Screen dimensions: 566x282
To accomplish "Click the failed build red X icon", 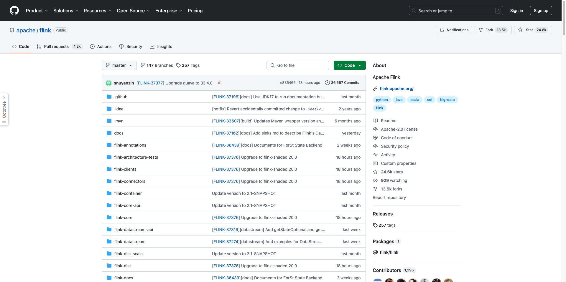I will pyautogui.click(x=219, y=83).
